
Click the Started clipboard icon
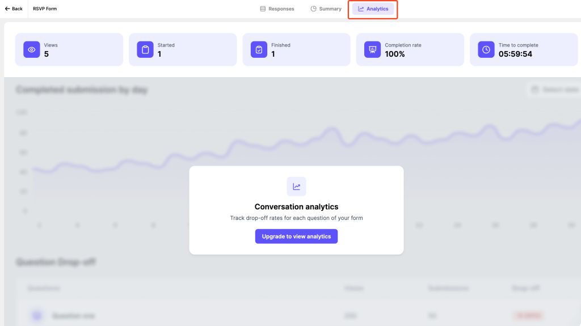145,50
